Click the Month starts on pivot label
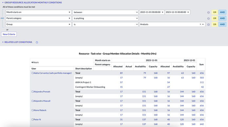228x127 pixels. tap(102, 60)
